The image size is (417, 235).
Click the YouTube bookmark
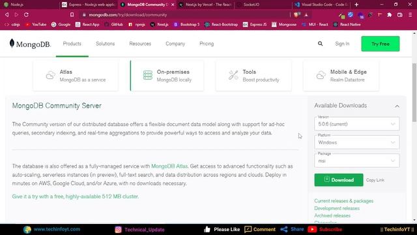(36, 25)
